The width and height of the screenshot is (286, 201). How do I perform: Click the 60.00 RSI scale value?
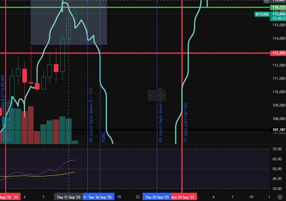click(x=277, y=159)
